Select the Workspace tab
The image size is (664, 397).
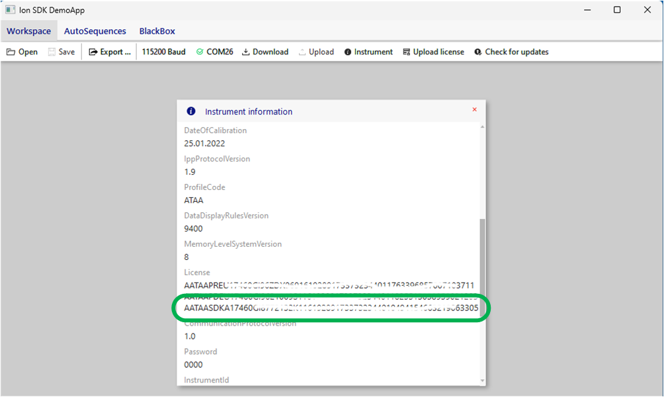tap(28, 31)
